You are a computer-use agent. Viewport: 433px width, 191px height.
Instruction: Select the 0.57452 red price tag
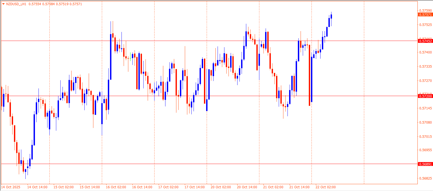(425, 41)
